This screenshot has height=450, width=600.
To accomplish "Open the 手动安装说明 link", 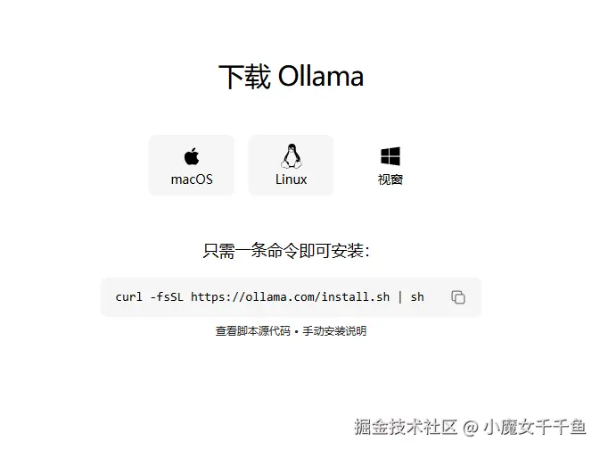I will click(x=334, y=330).
